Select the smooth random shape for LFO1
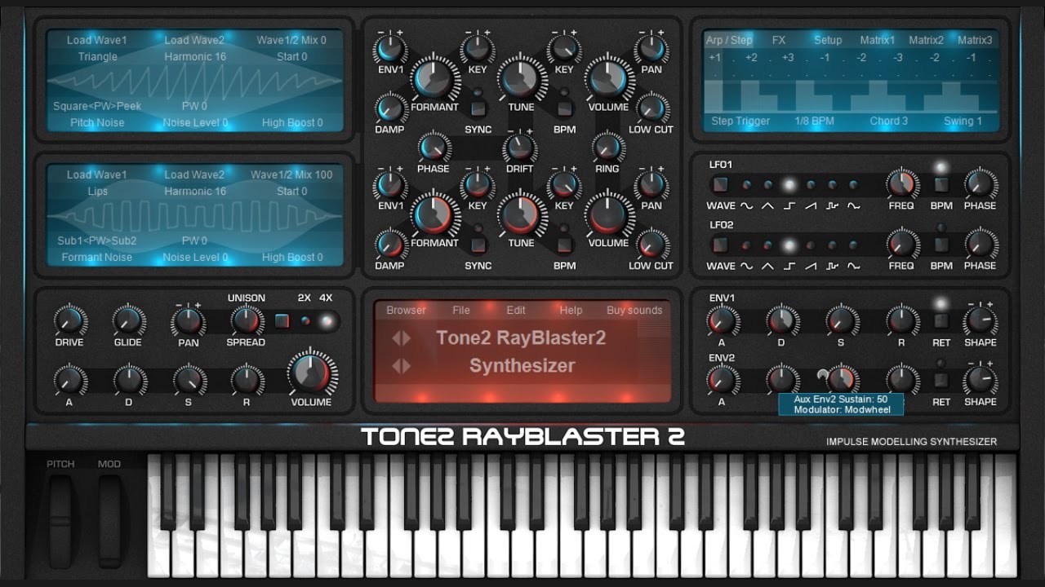 click(853, 185)
